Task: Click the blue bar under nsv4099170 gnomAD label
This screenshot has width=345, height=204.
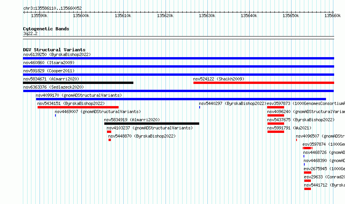Action: (181, 99)
